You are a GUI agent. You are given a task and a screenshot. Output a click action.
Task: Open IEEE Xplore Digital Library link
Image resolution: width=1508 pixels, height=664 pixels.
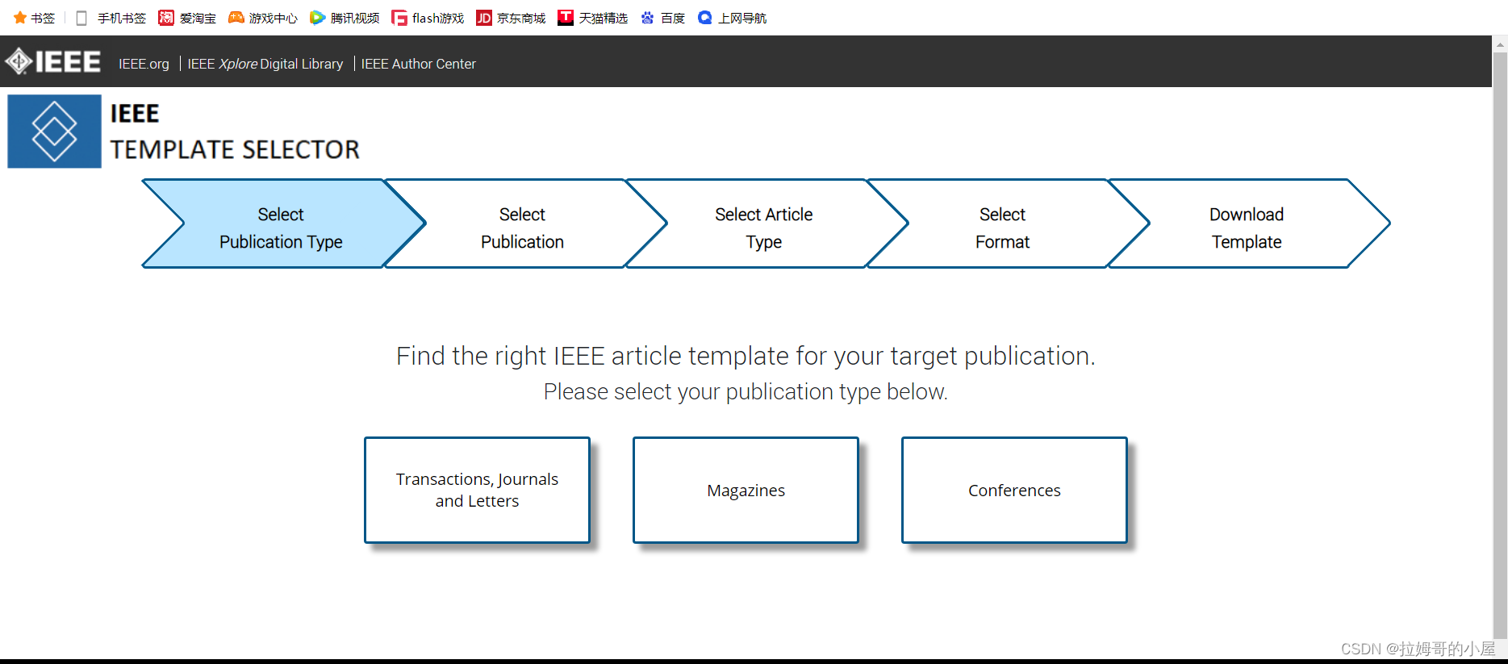(265, 64)
